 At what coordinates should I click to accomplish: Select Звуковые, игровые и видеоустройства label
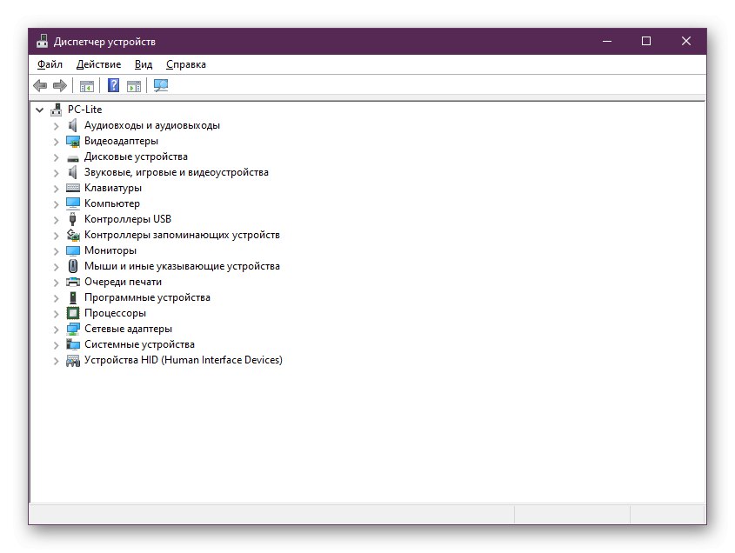tap(177, 172)
